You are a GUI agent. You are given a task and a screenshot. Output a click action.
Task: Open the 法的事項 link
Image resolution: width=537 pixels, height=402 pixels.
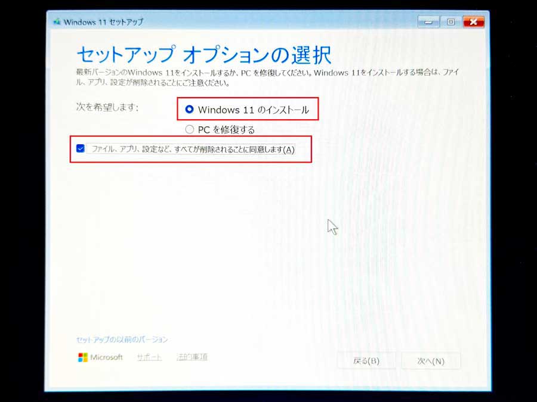[x=192, y=357]
